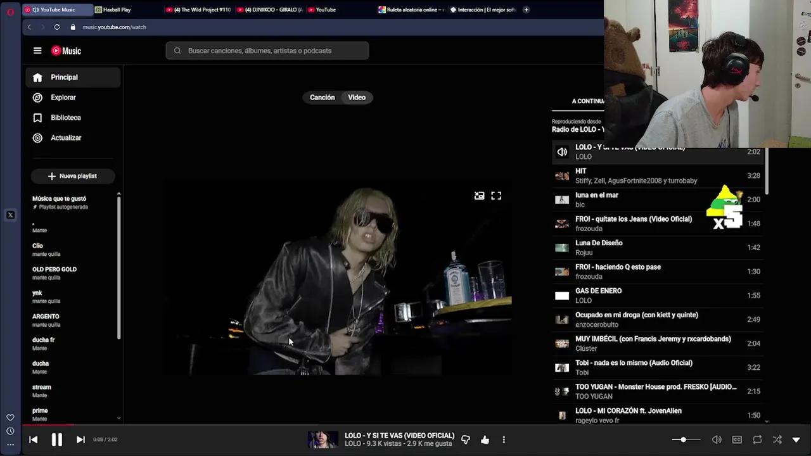Pause the current song

pyautogui.click(x=56, y=440)
